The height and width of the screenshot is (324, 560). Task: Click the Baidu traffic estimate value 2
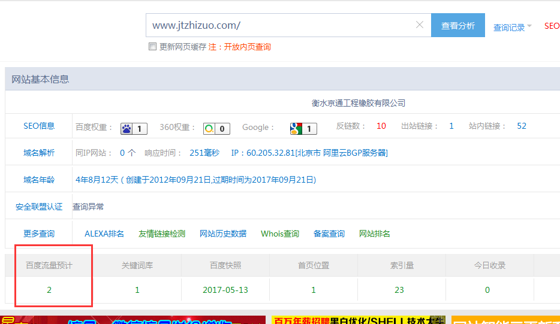pyautogui.click(x=49, y=290)
